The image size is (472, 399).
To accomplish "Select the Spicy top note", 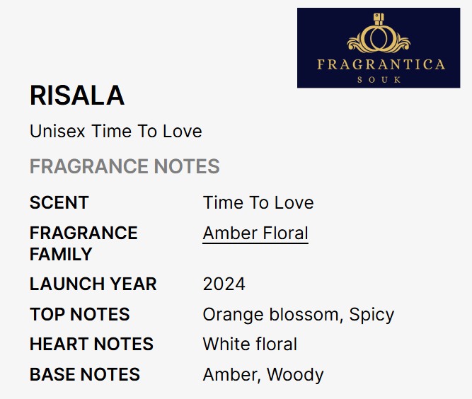I will (x=372, y=314).
